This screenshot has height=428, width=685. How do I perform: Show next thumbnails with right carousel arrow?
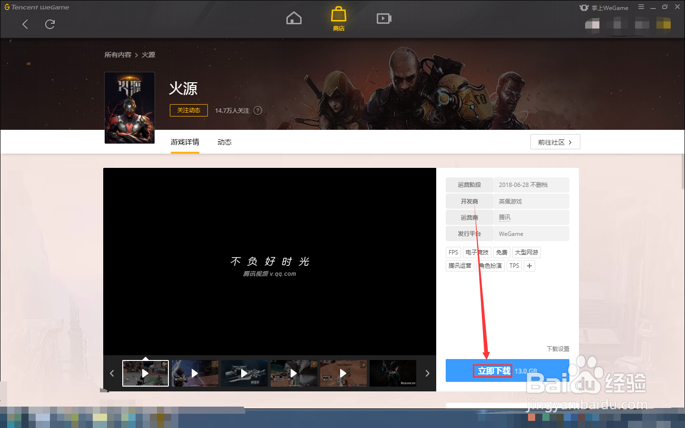[427, 373]
